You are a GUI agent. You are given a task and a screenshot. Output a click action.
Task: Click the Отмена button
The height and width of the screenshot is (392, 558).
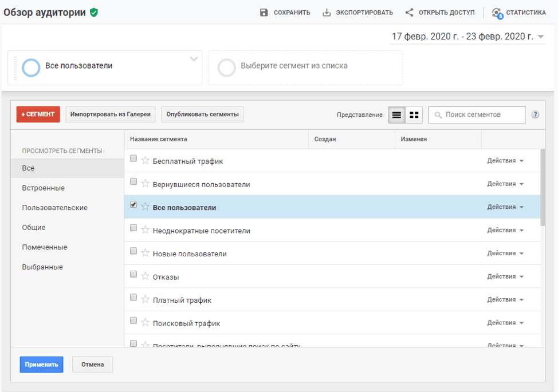[x=93, y=365]
